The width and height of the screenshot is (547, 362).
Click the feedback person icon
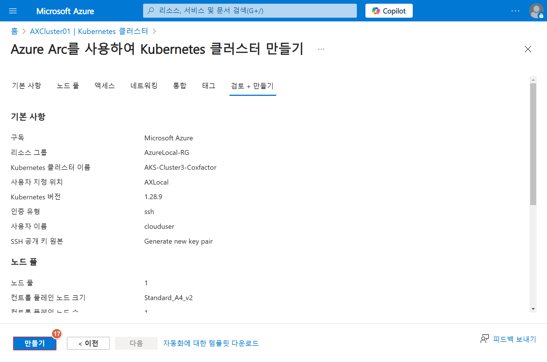485,339
